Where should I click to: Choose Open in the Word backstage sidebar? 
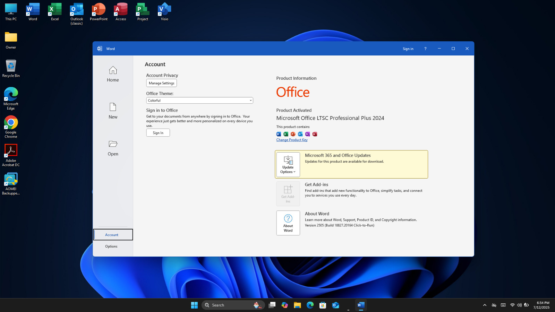[113, 148]
